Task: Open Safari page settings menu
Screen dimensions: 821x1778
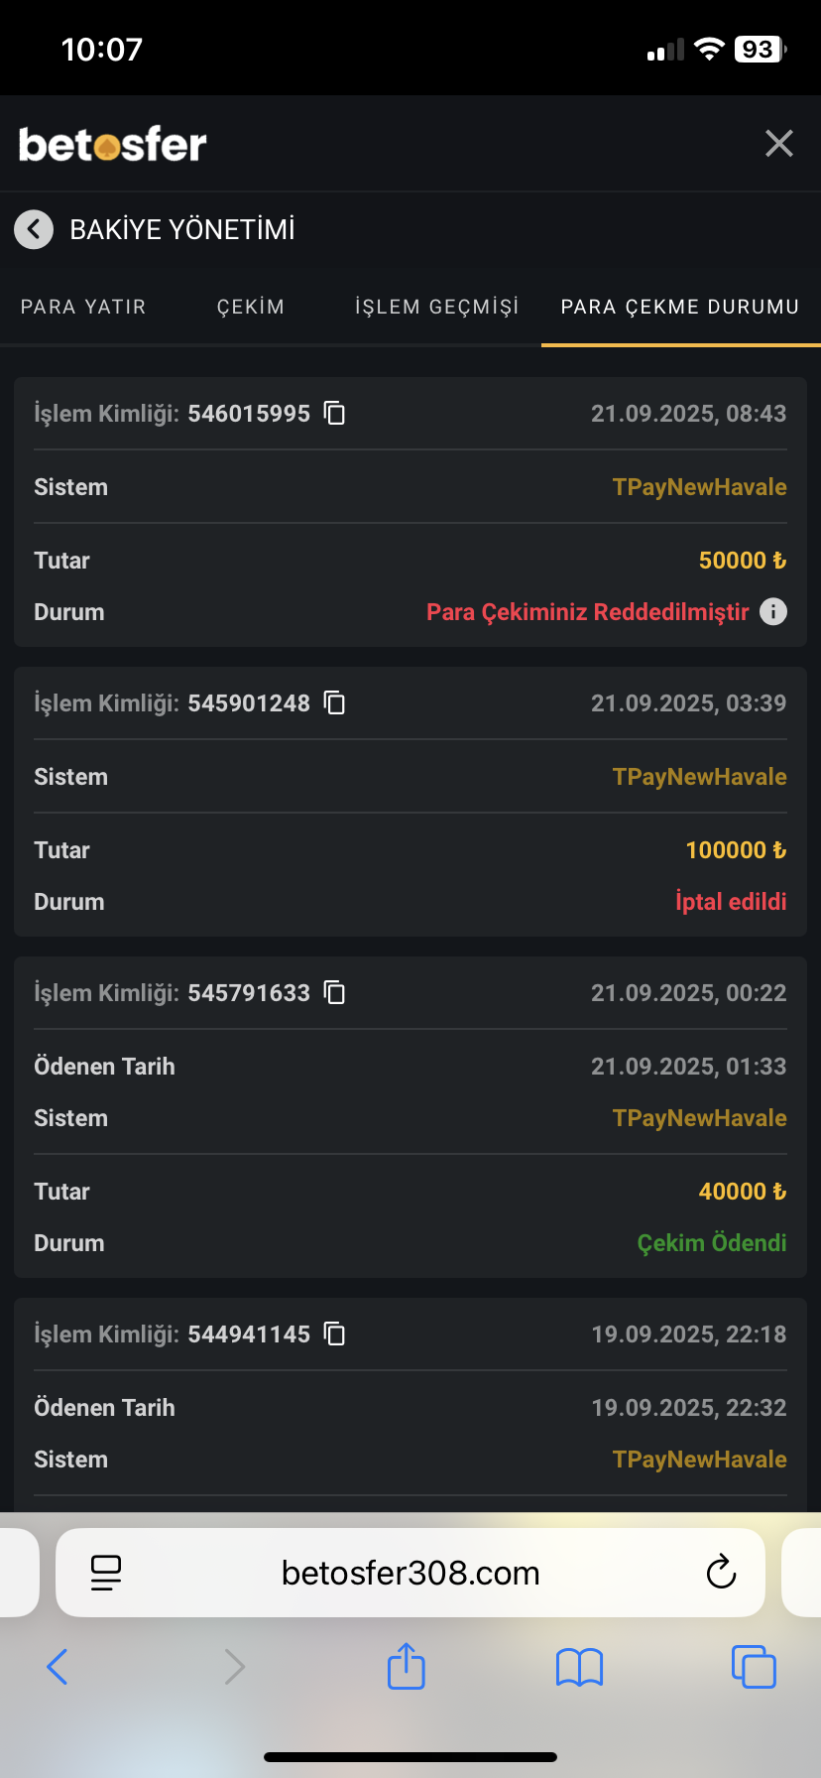Action: (x=106, y=1573)
